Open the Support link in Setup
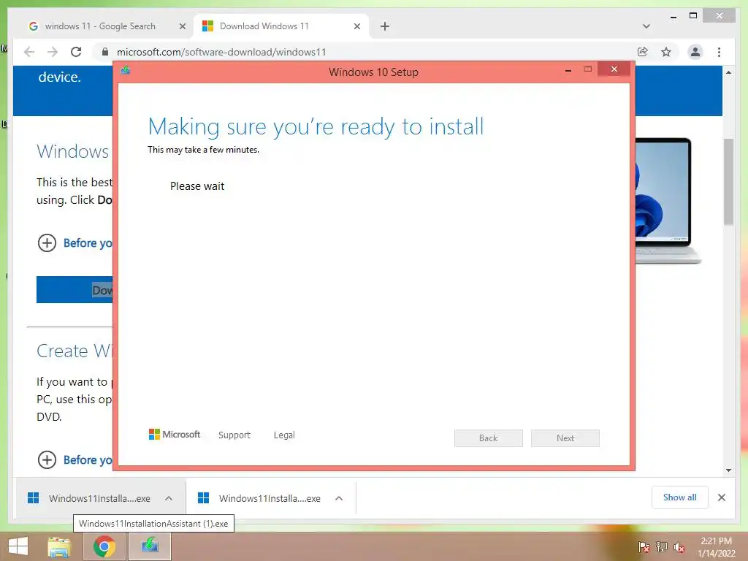This screenshot has height=561, width=748. point(234,435)
